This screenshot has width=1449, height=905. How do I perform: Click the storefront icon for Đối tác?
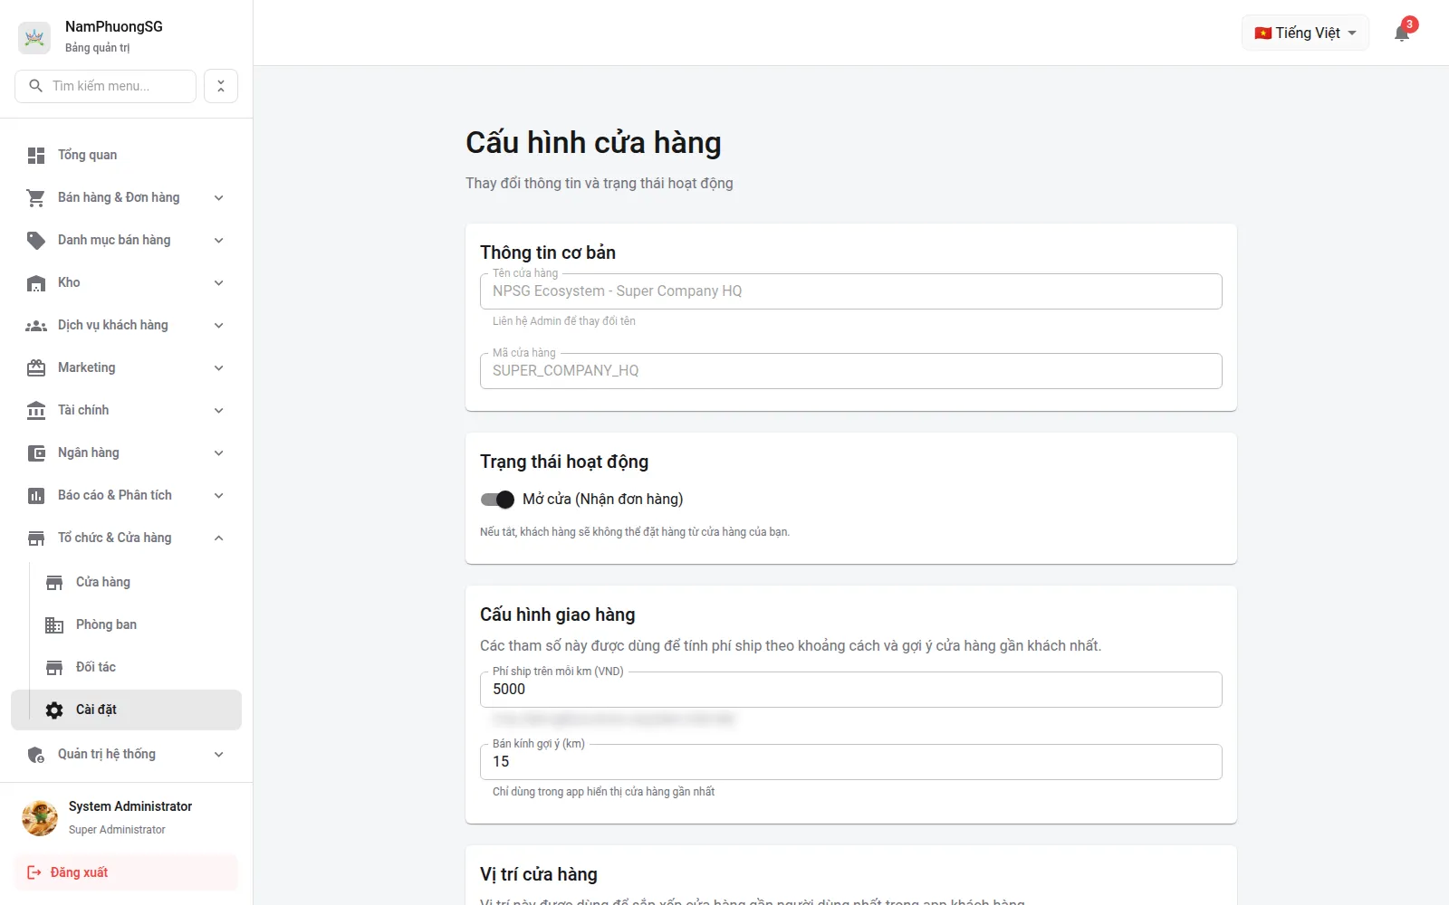[54, 668]
